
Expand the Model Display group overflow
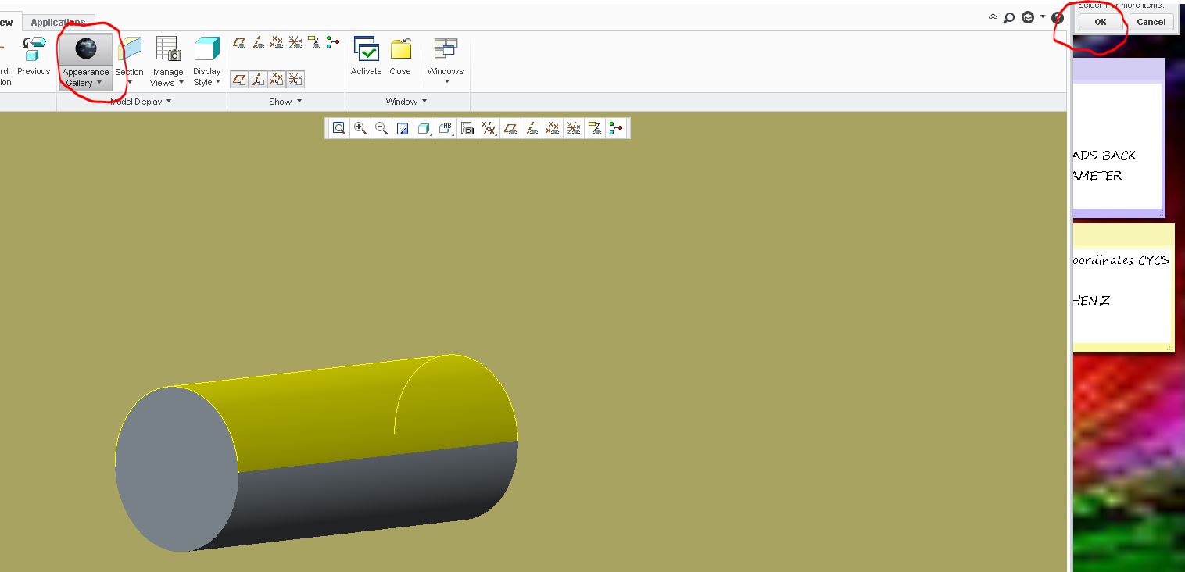coord(169,102)
